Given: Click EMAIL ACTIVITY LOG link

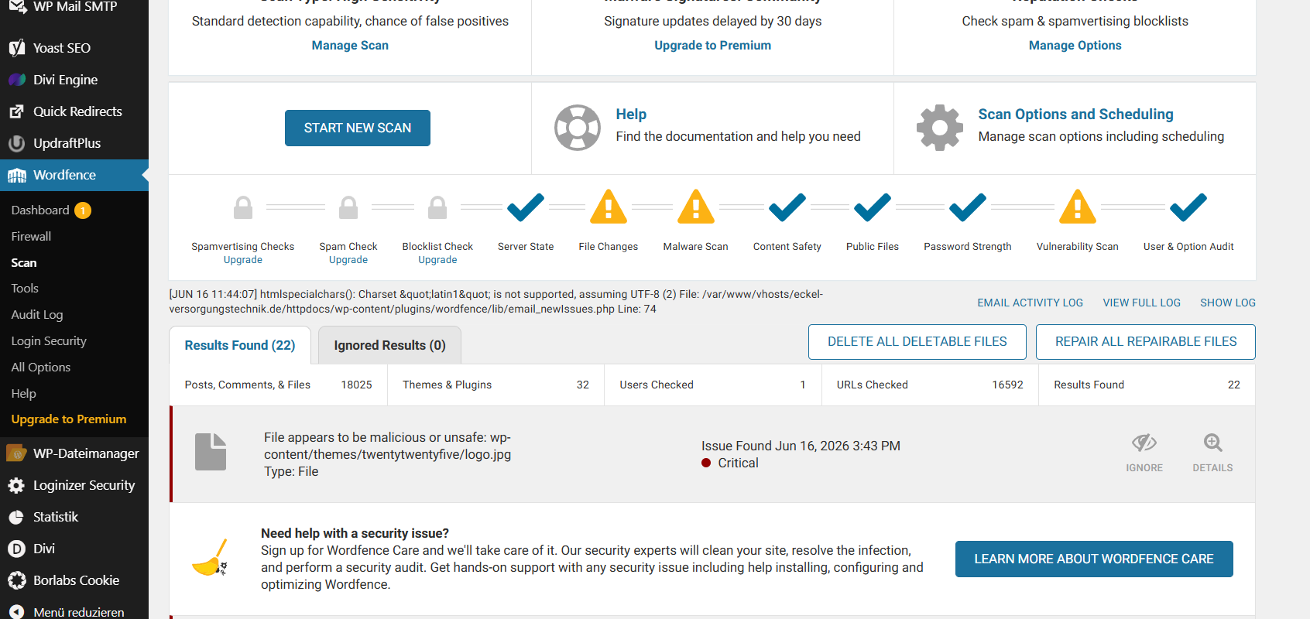Looking at the screenshot, I should coord(1031,303).
